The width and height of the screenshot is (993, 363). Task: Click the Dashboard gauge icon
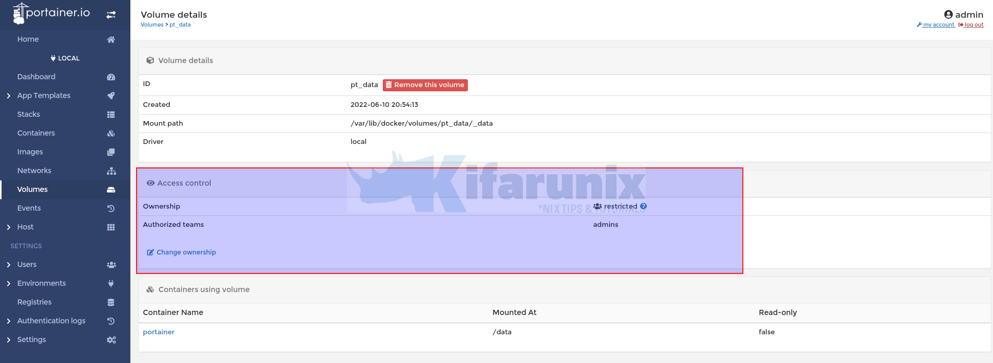pos(111,77)
